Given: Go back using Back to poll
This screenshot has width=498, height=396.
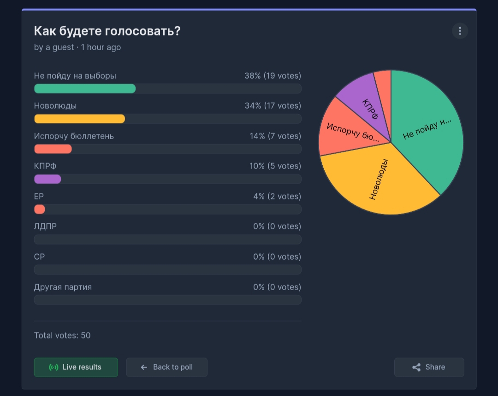Looking at the screenshot, I should 167,367.
